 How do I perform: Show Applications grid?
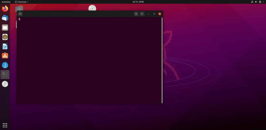pyautogui.click(x=5, y=125)
